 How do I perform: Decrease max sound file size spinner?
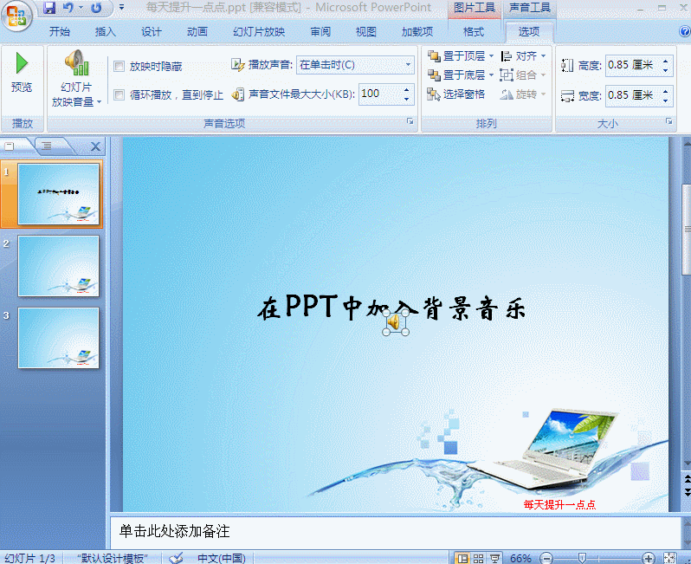coord(406,100)
